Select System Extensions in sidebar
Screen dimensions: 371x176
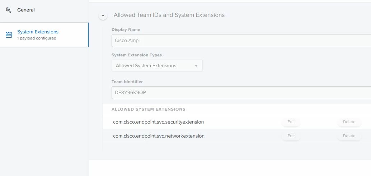pyautogui.click(x=44, y=35)
